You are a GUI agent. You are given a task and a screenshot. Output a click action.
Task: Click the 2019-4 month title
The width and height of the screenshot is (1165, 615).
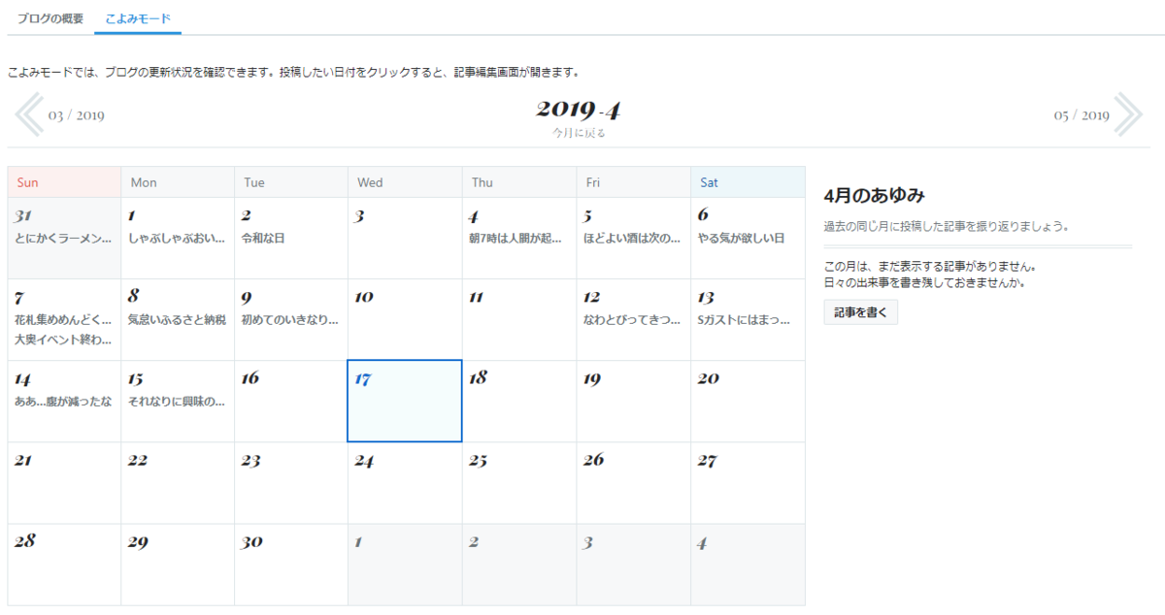pos(579,108)
